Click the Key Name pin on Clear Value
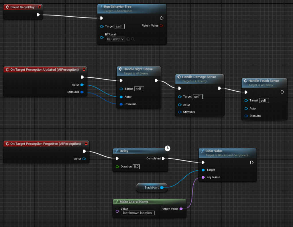293x227 pixels. tap(203, 177)
